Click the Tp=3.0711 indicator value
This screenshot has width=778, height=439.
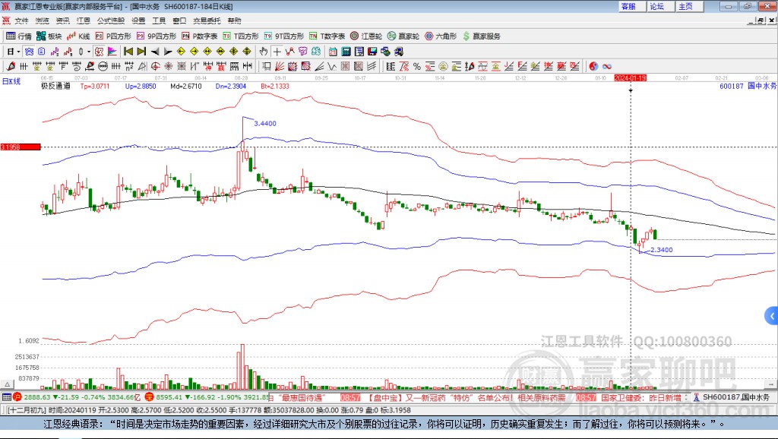click(95, 87)
